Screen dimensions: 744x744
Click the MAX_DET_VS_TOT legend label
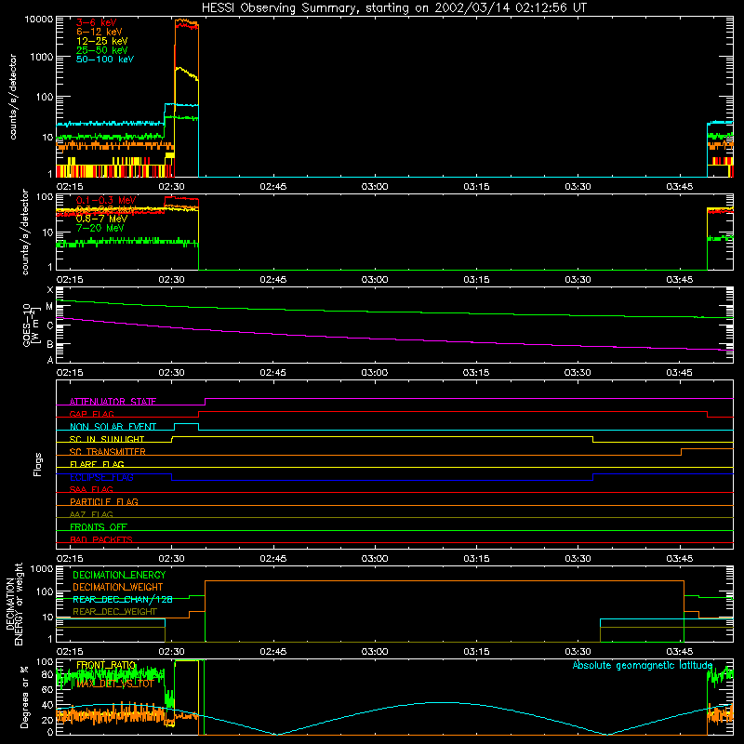click(114, 684)
